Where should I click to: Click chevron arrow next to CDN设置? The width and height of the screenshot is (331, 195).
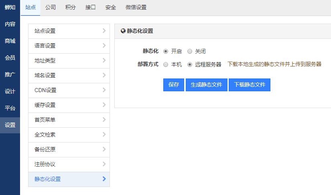104,90
